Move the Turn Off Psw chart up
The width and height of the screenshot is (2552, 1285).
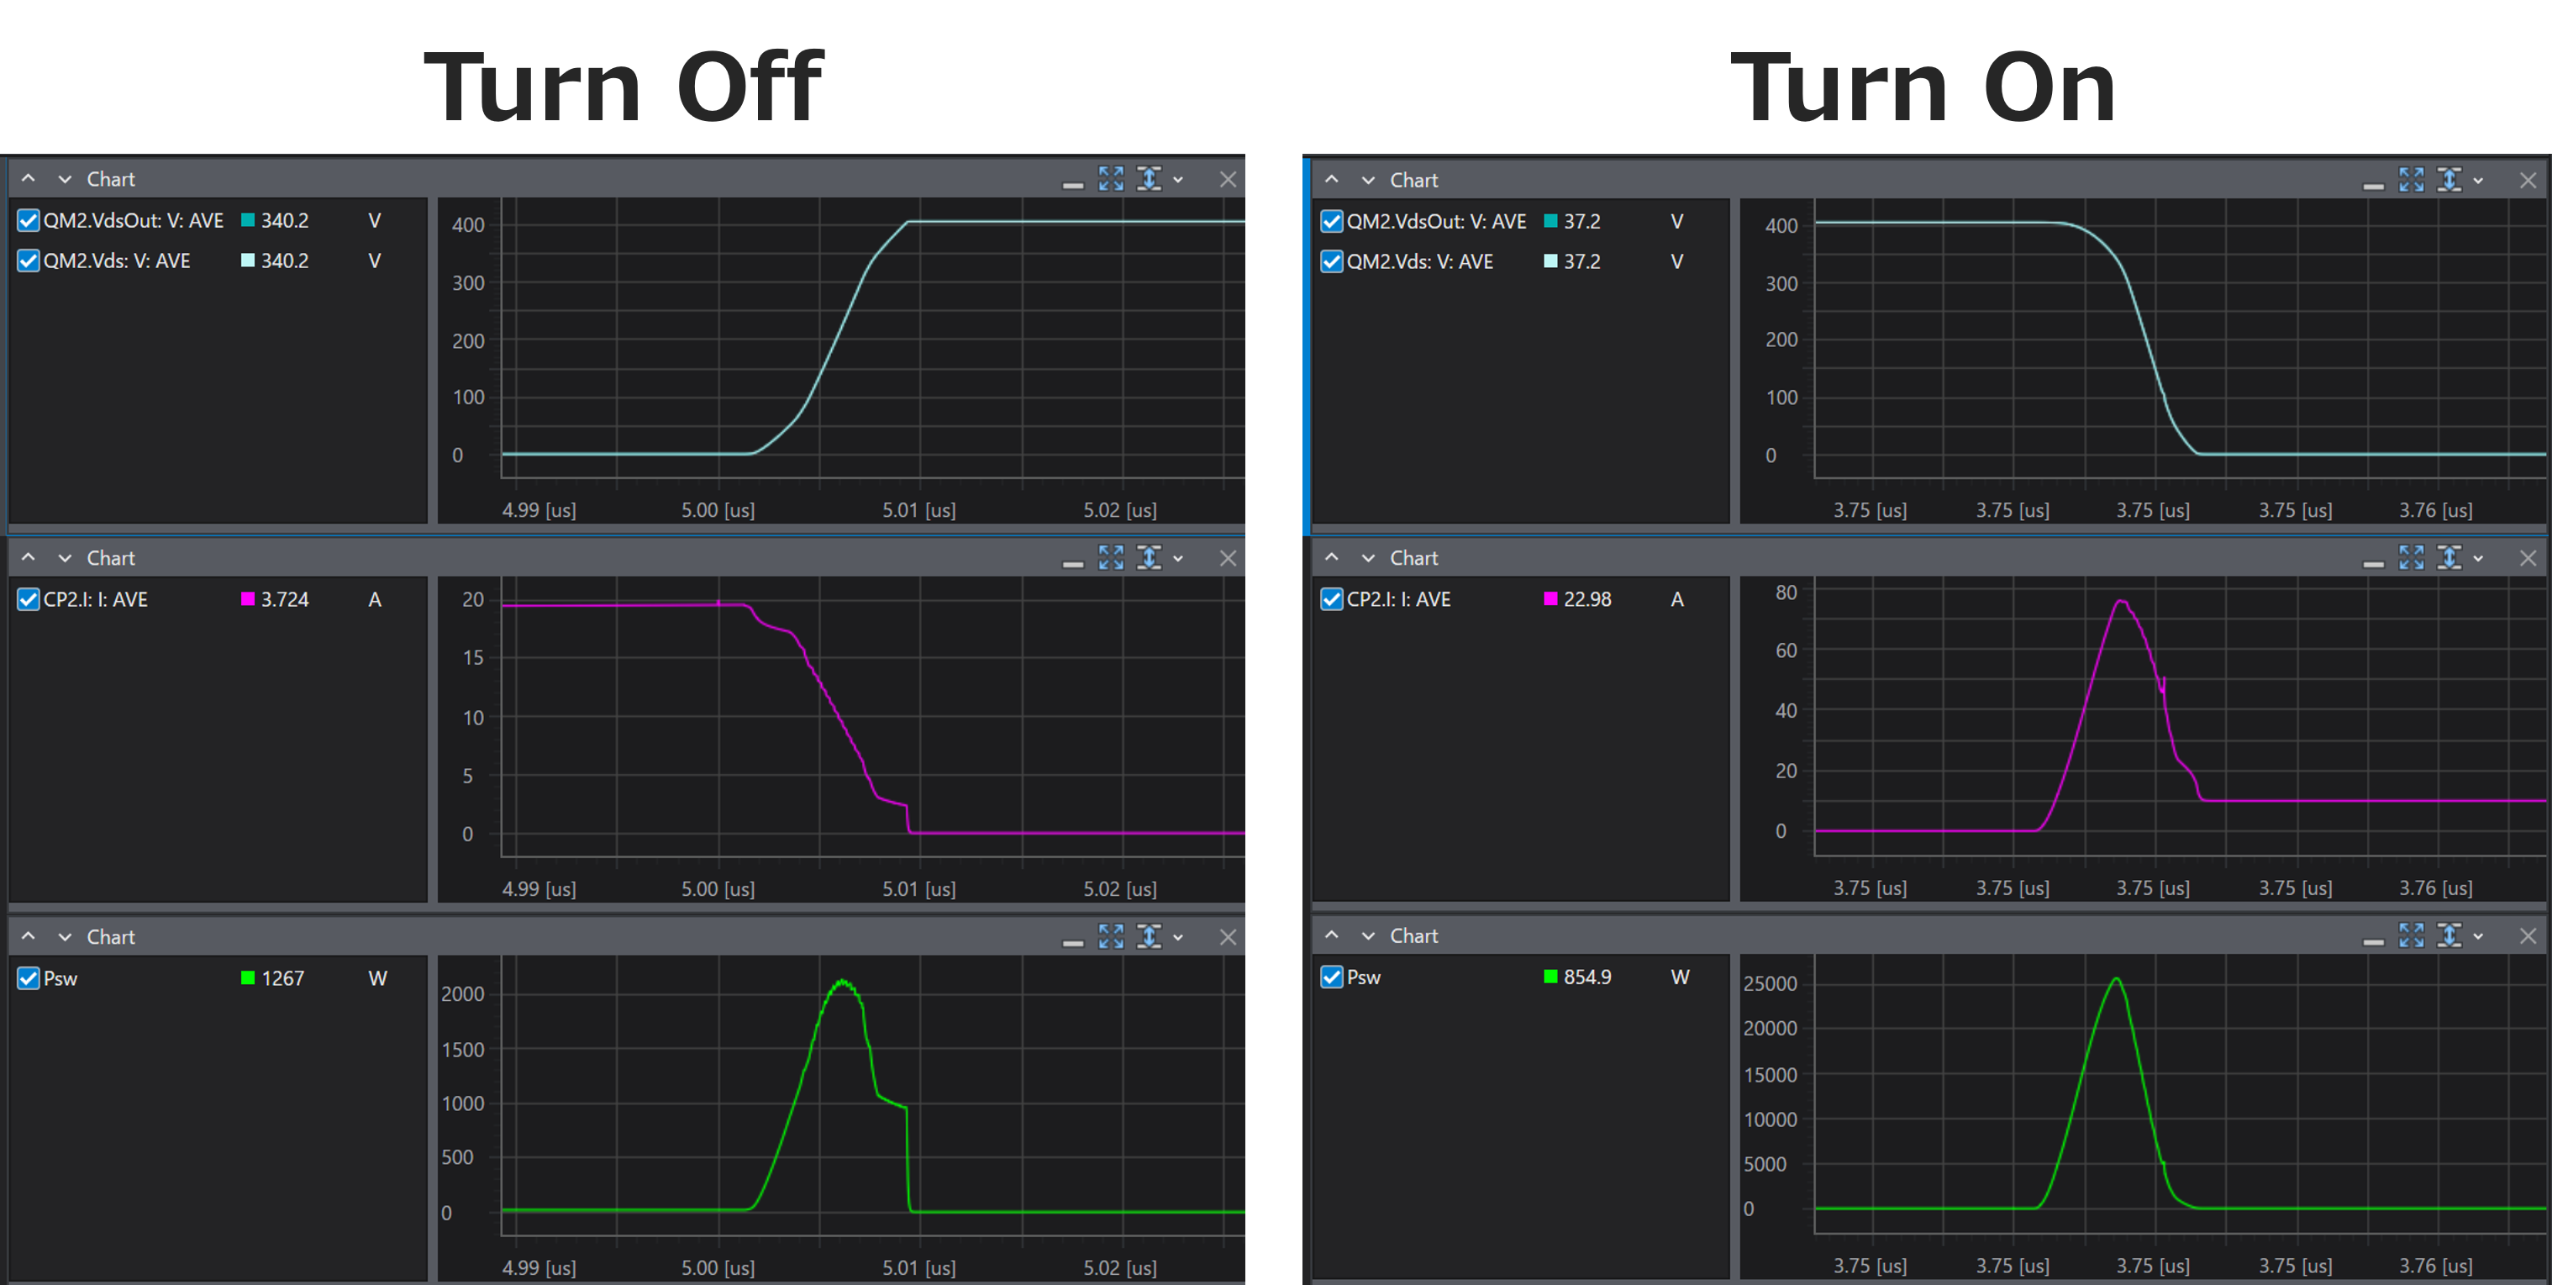29,935
